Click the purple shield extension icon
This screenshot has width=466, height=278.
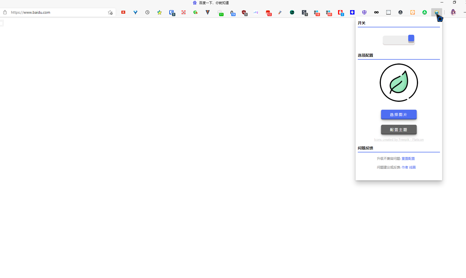[x=364, y=12]
